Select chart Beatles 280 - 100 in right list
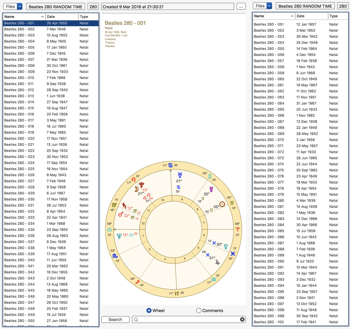The width and height of the screenshot is (351, 329). coord(300,322)
